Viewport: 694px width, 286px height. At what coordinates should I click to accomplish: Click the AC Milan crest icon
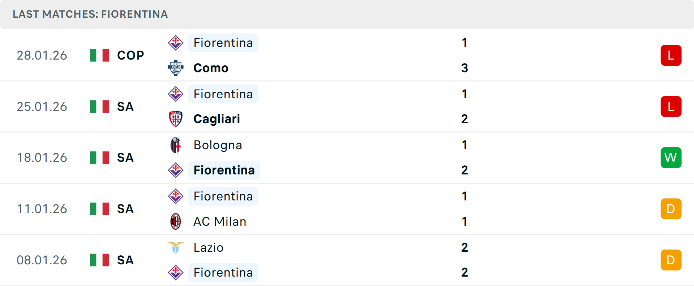pos(176,222)
